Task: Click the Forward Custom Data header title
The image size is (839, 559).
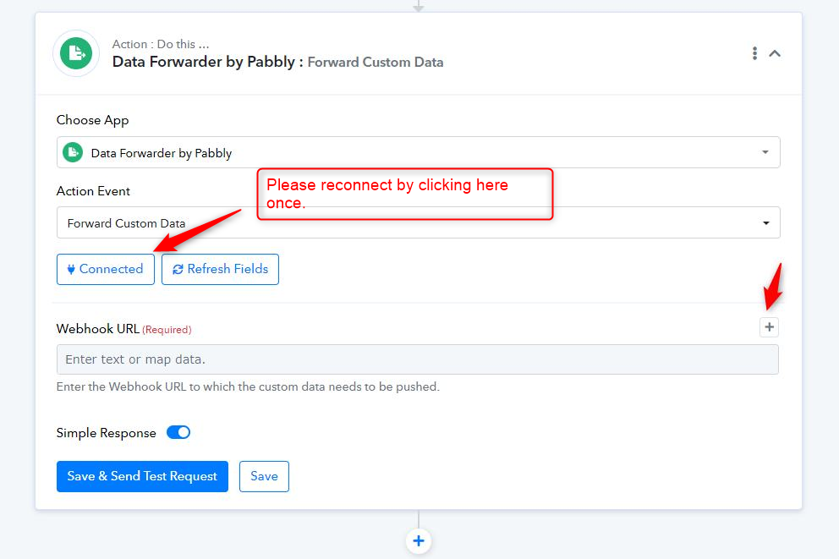Action: pos(375,62)
